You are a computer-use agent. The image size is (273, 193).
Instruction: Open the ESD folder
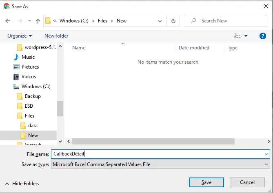coord(29,106)
